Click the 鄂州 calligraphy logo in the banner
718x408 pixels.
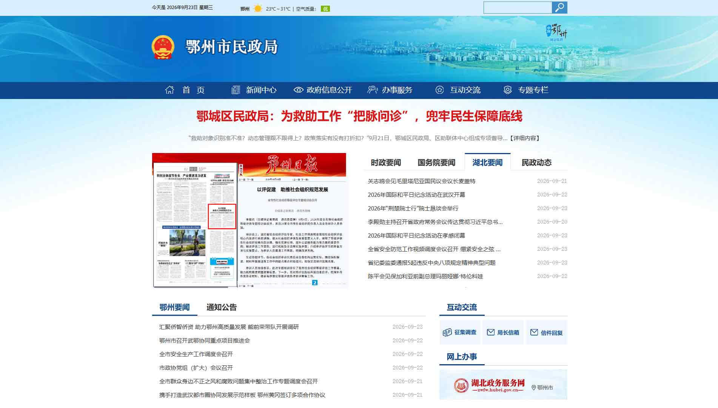pos(556,33)
